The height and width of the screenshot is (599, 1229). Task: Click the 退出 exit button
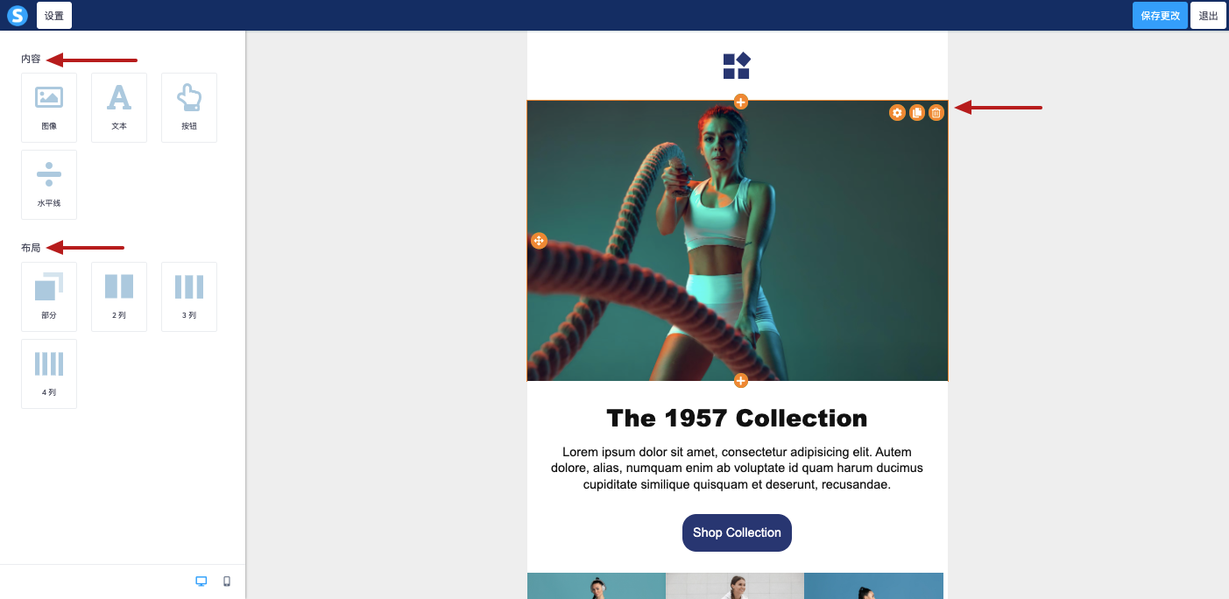[x=1208, y=16]
